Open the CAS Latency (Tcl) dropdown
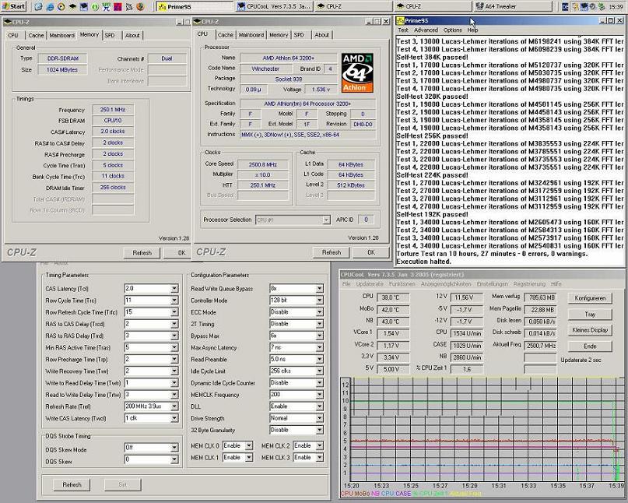This screenshot has width=628, height=503. point(174,289)
